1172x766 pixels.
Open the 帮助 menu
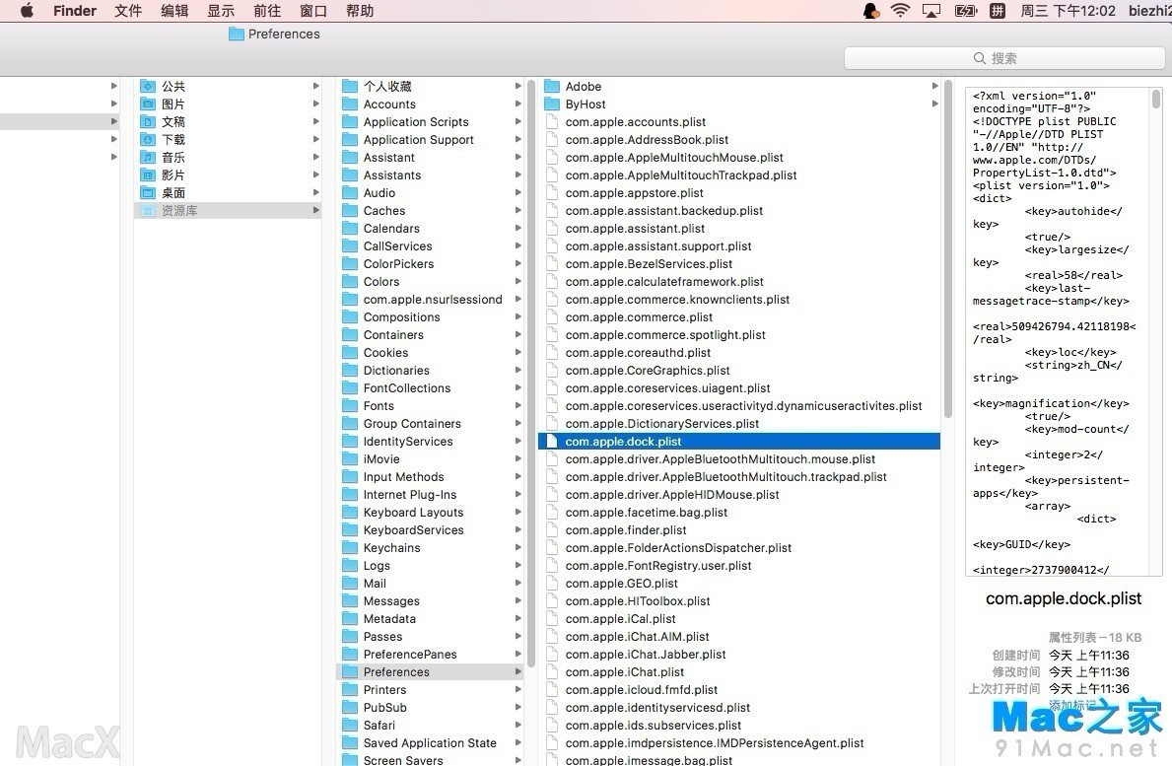(x=360, y=11)
